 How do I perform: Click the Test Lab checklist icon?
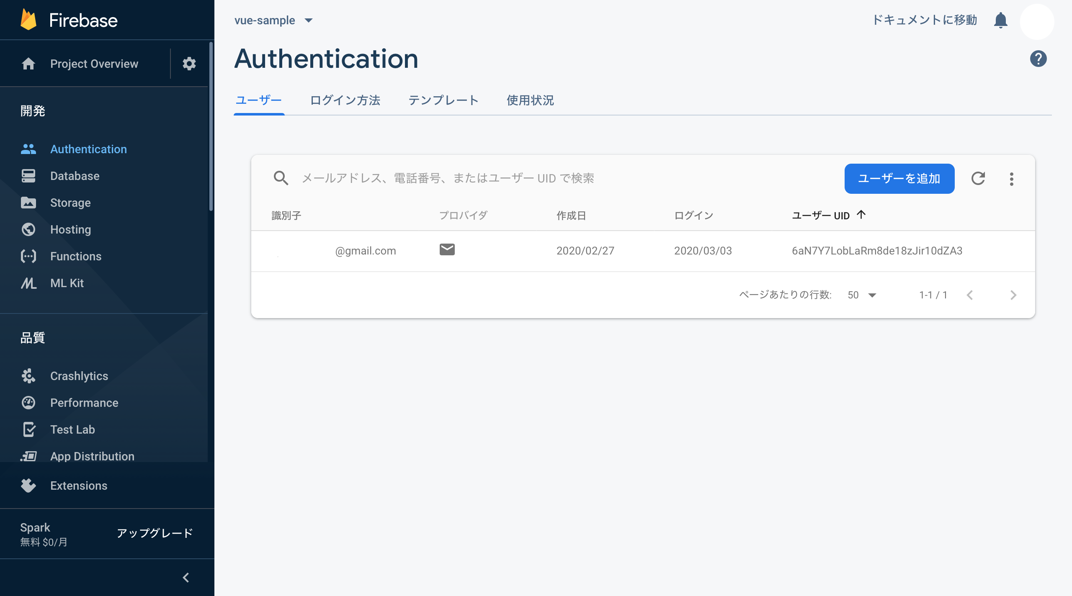click(x=29, y=429)
